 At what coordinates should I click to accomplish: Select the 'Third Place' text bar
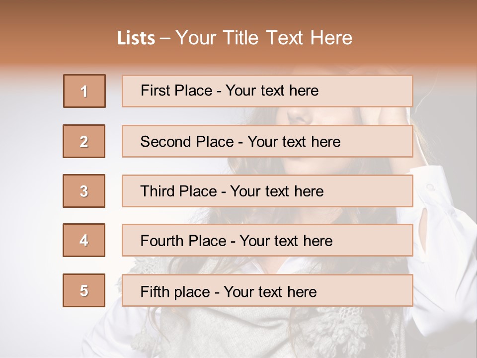pyautogui.click(x=267, y=191)
